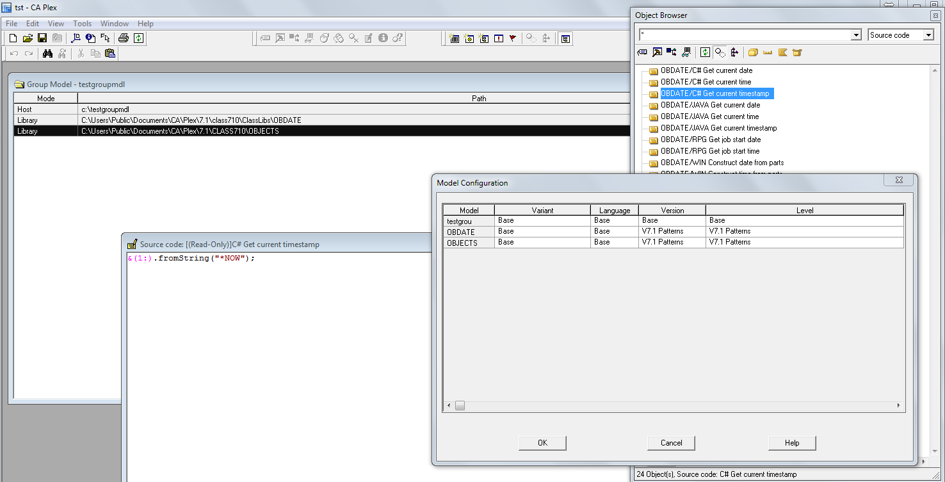The width and height of the screenshot is (945, 482).
Task: Click the hammer editor icon in Object Browser
Action: (657, 52)
